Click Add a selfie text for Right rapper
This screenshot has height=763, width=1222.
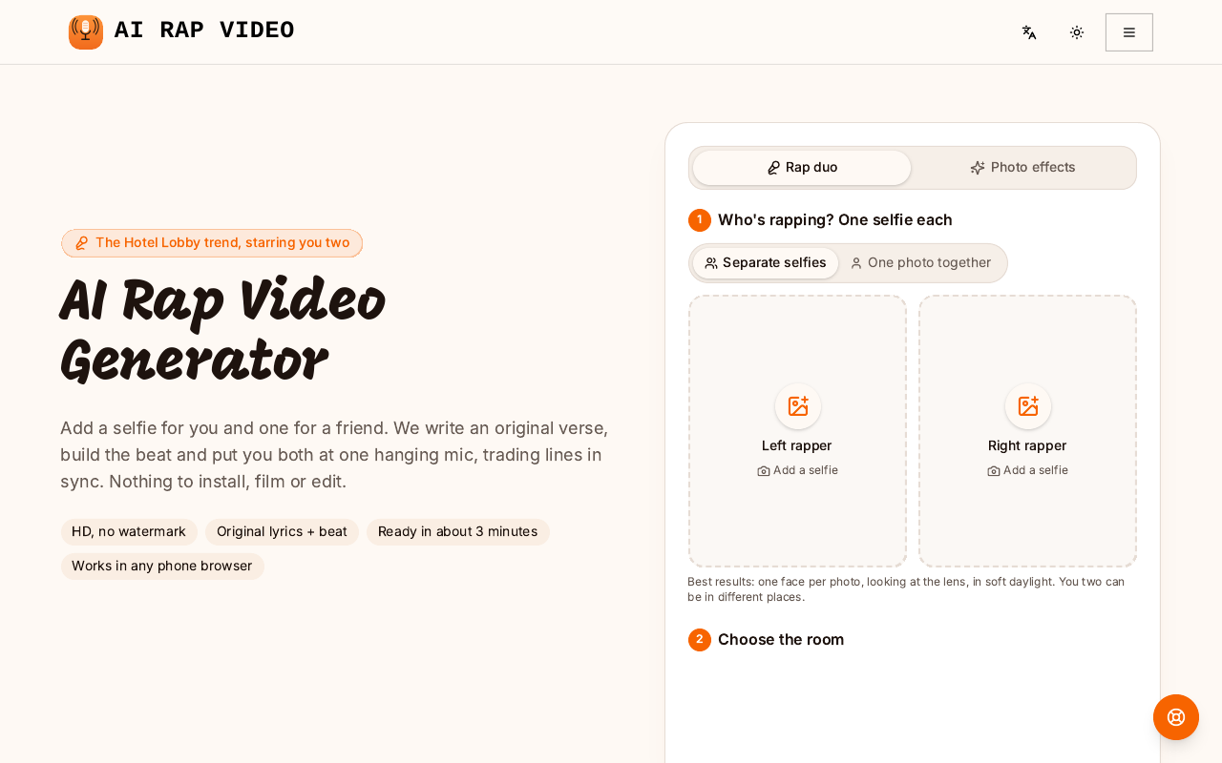coord(1036,470)
